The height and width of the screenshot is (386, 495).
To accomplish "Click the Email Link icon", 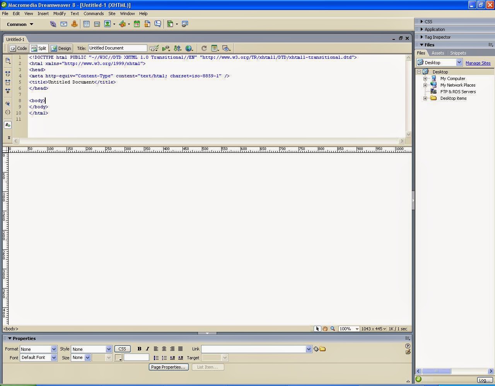I will [64, 24].
